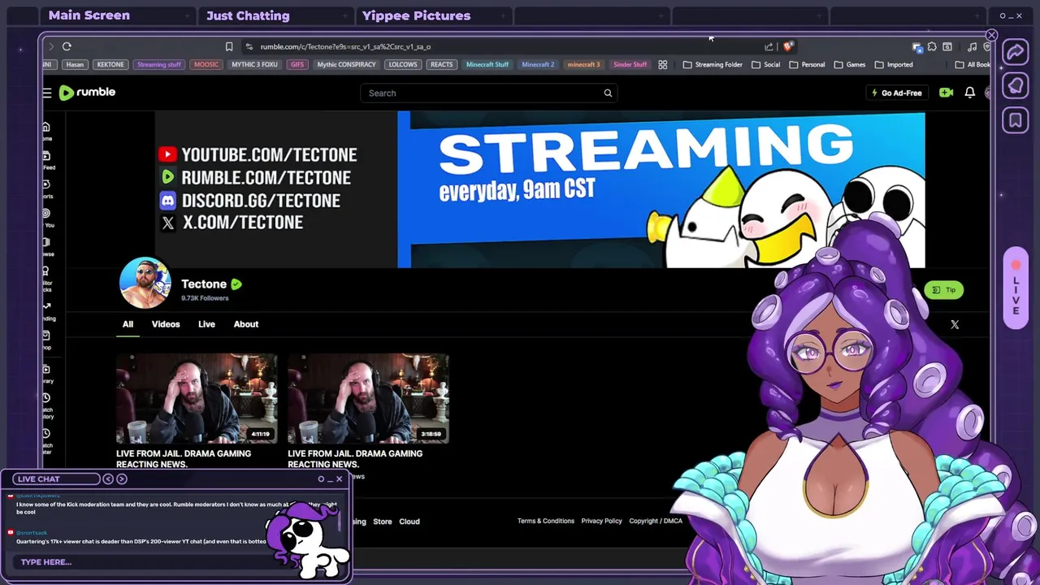Switch to Main Screen tab
Screen dimensions: 1040x585
coord(89,15)
